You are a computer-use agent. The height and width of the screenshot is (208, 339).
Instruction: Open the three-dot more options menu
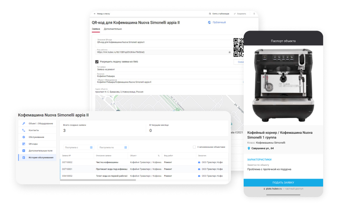click(x=254, y=14)
